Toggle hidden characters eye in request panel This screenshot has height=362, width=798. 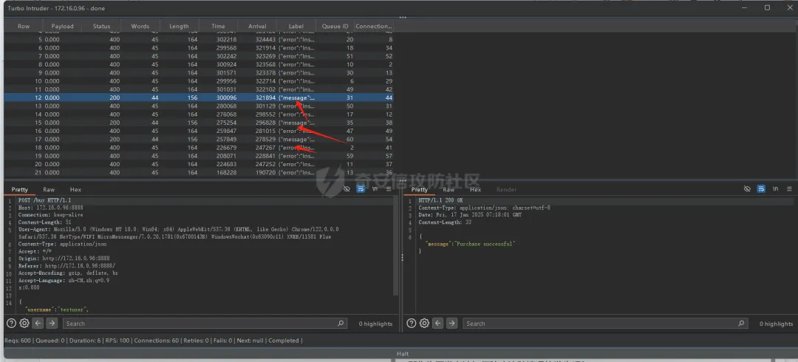[x=347, y=189]
